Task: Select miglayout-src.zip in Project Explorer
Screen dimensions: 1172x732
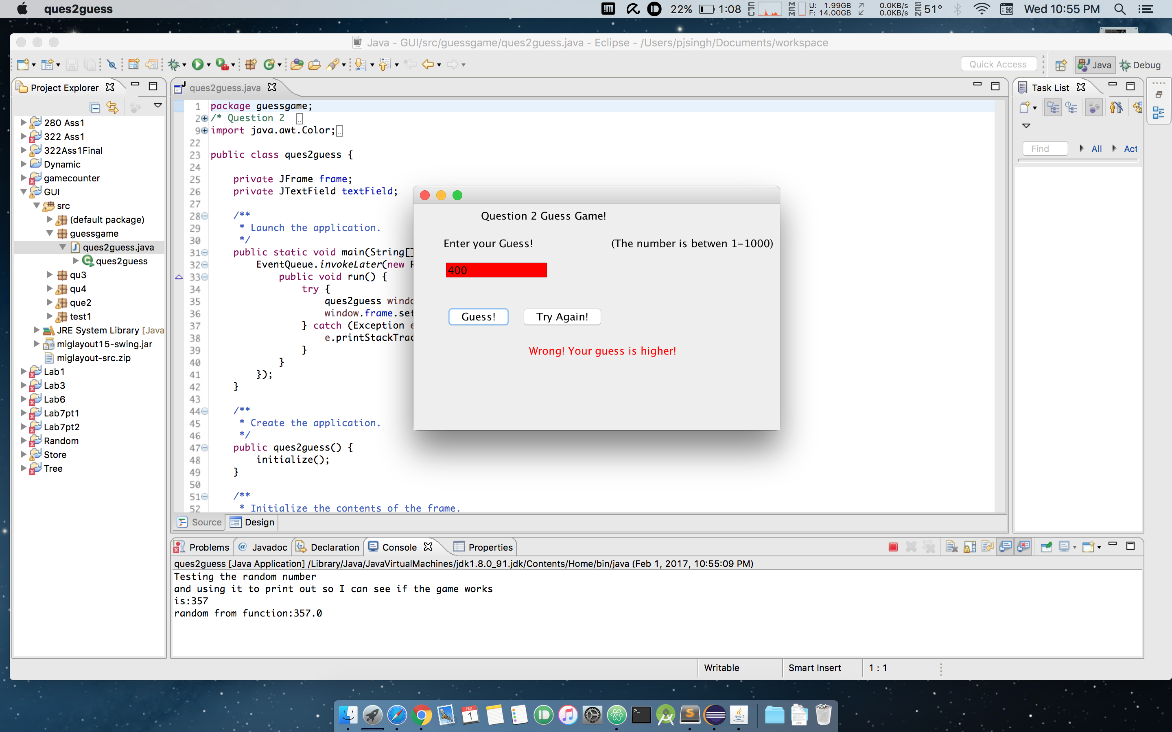Action: coord(94,358)
